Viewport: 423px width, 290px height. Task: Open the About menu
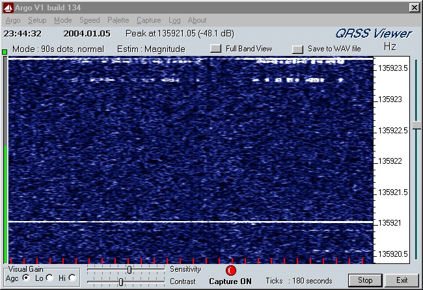click(x=197, y=20)
